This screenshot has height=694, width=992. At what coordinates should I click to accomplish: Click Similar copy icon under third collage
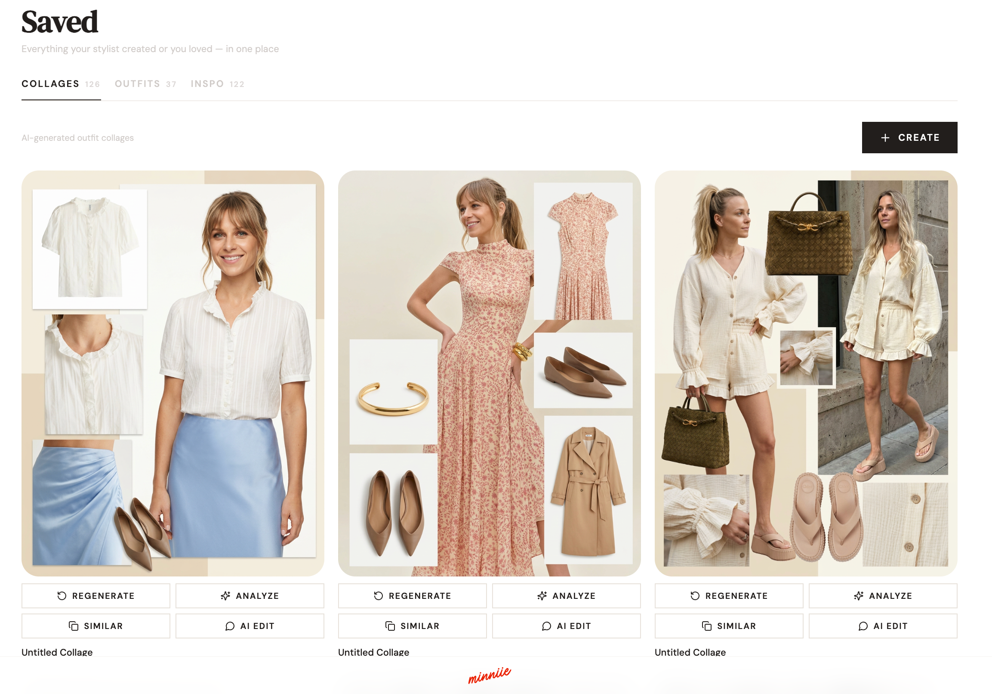coord(707,626)
